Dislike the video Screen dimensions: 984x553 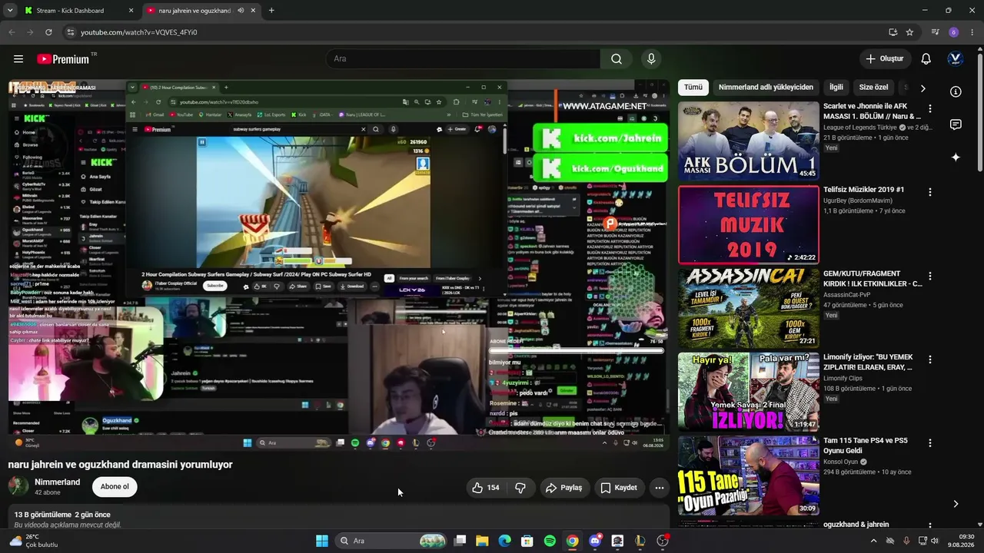click(520, 488)
